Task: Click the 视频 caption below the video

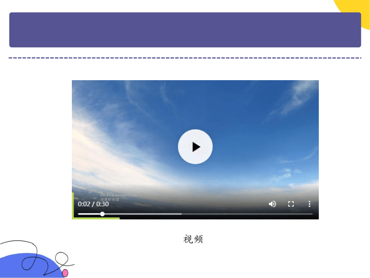Action: pyautogui.click(x=193, y=239)
